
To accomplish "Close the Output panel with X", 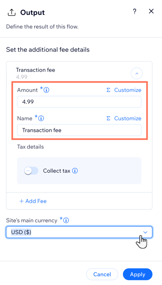I will pos(151,11).
